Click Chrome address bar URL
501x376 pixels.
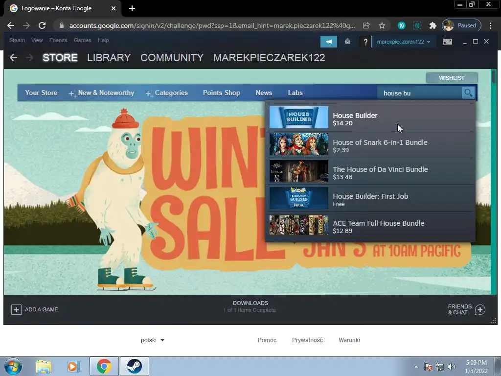[x=212, y=25]
